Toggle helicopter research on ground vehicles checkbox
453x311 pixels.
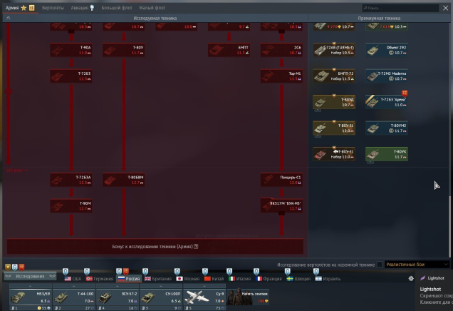(380, 265)
